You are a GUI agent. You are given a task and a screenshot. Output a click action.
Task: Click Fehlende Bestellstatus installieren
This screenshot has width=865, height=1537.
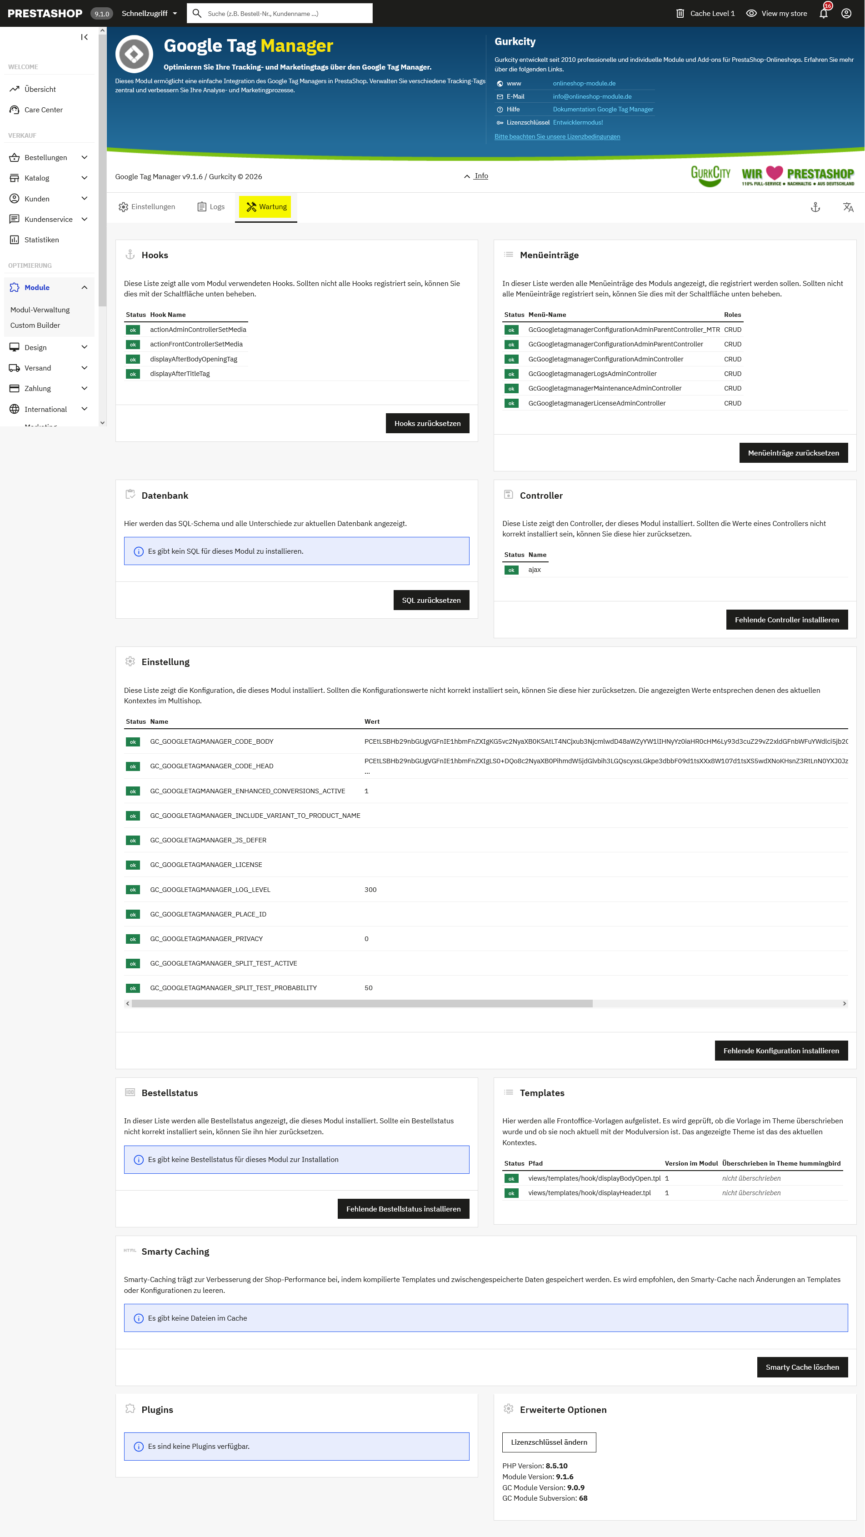click(x=403, y=1209)
